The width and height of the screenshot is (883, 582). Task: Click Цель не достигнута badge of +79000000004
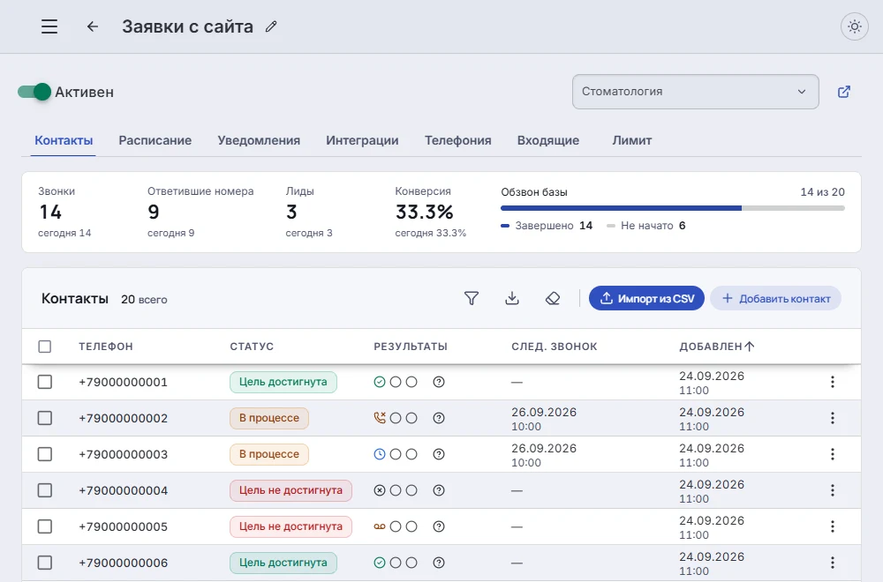291,490
